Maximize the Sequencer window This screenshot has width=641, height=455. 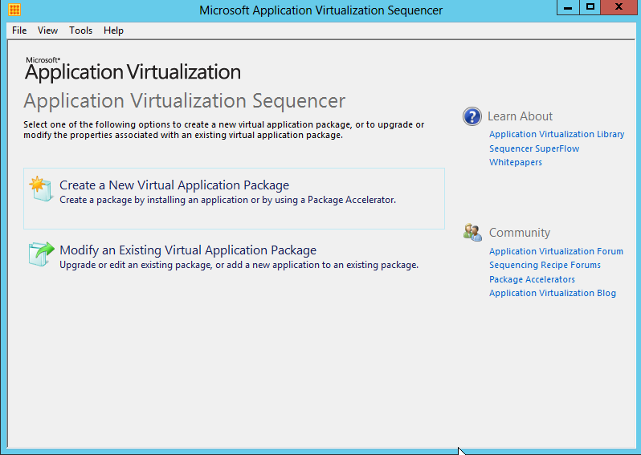click(x=590, y=7)
